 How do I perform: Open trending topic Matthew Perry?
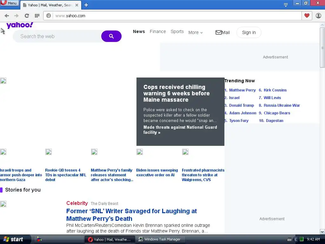[242, 90]
